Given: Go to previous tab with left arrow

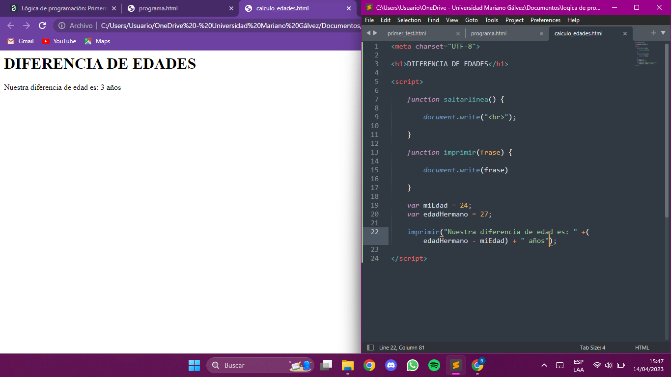Looking at the screenshot, I should [369, 33].
